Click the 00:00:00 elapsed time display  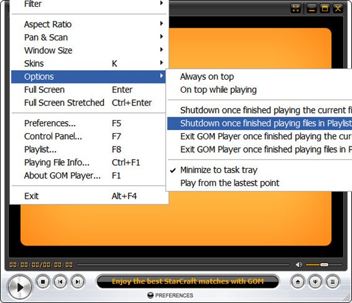(x=23, y=265)
